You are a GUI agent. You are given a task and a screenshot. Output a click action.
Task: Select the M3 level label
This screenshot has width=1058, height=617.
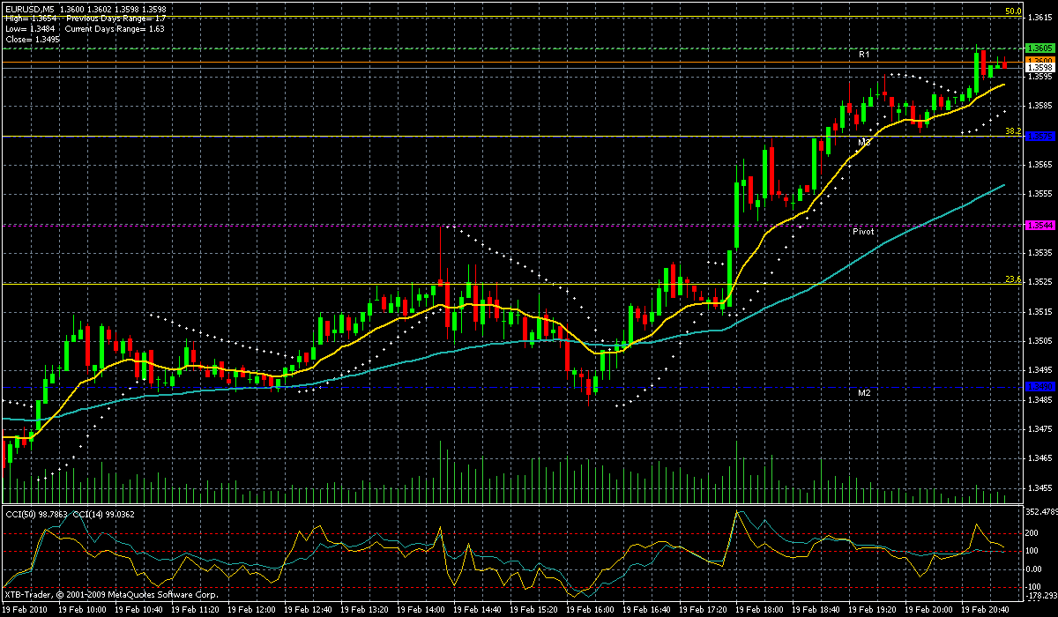coord(865,142)
